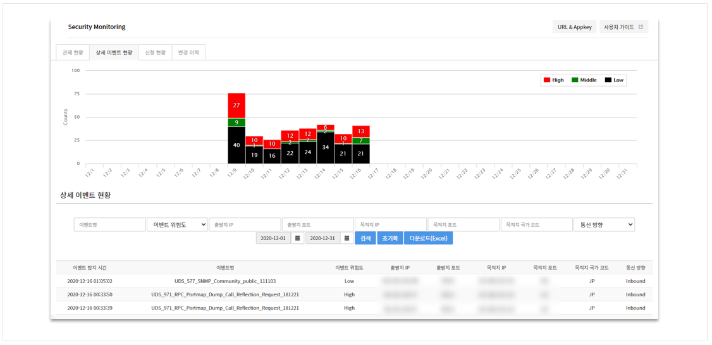Click the 2020-12-31 end date field
Image resolution: width=712 pixels, height=345 pixels.
pos(323,238)
